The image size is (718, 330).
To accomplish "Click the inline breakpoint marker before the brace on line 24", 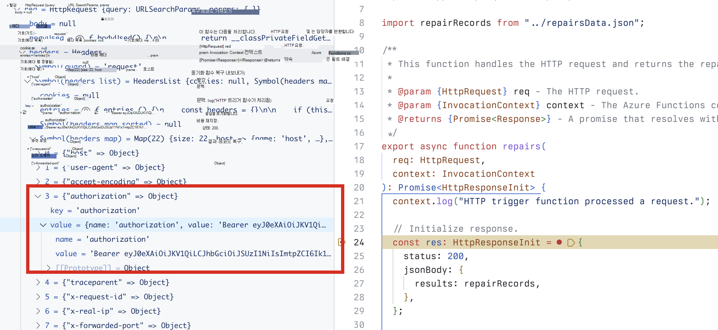I will click(x=571, y=242).
